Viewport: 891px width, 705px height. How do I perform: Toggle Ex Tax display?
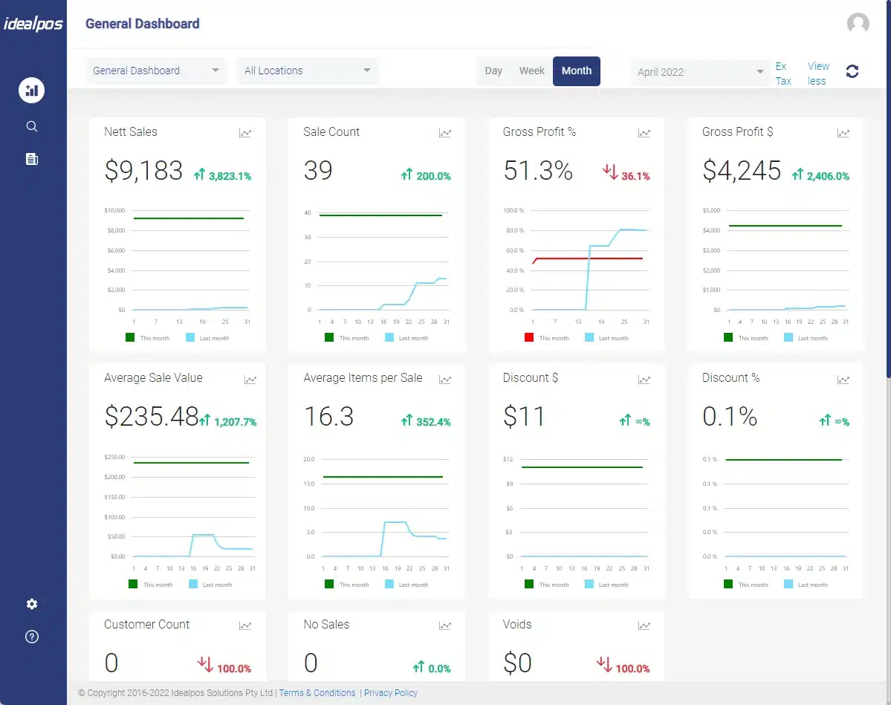coord(783,74)
